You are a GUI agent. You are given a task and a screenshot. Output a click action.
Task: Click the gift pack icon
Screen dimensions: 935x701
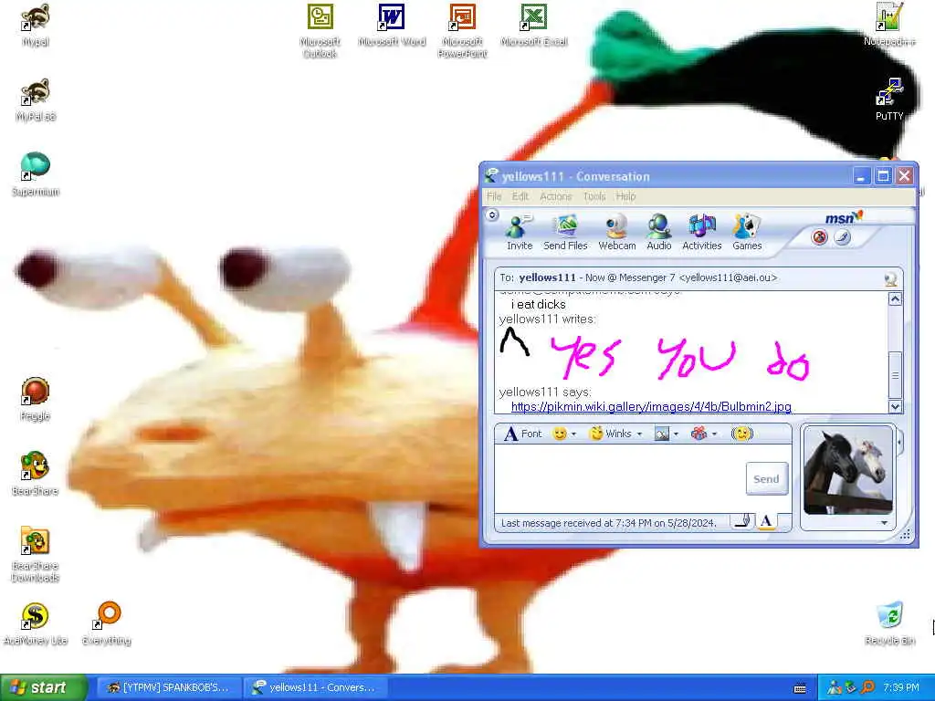[x=699, y=434]
